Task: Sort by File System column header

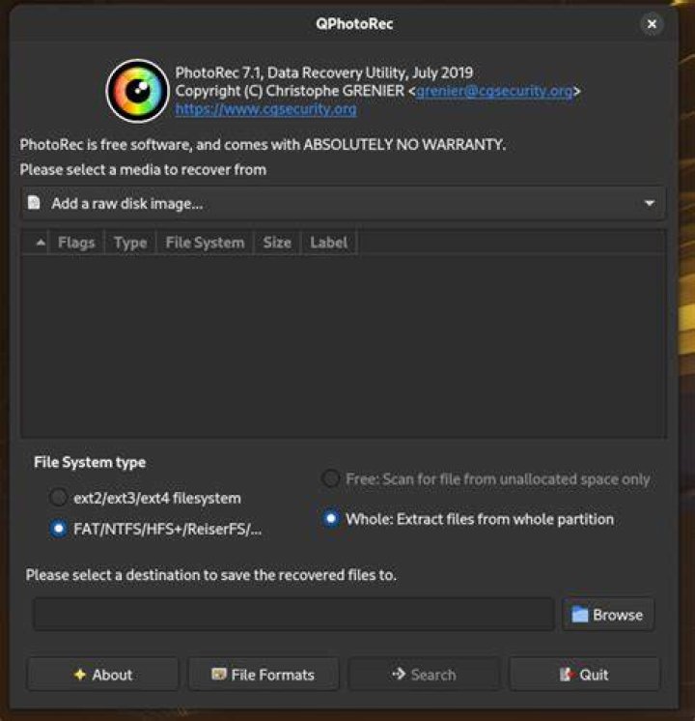Action: pos(205,243)
